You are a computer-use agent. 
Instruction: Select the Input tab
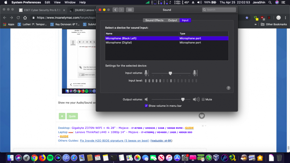(x=185, y=20)
